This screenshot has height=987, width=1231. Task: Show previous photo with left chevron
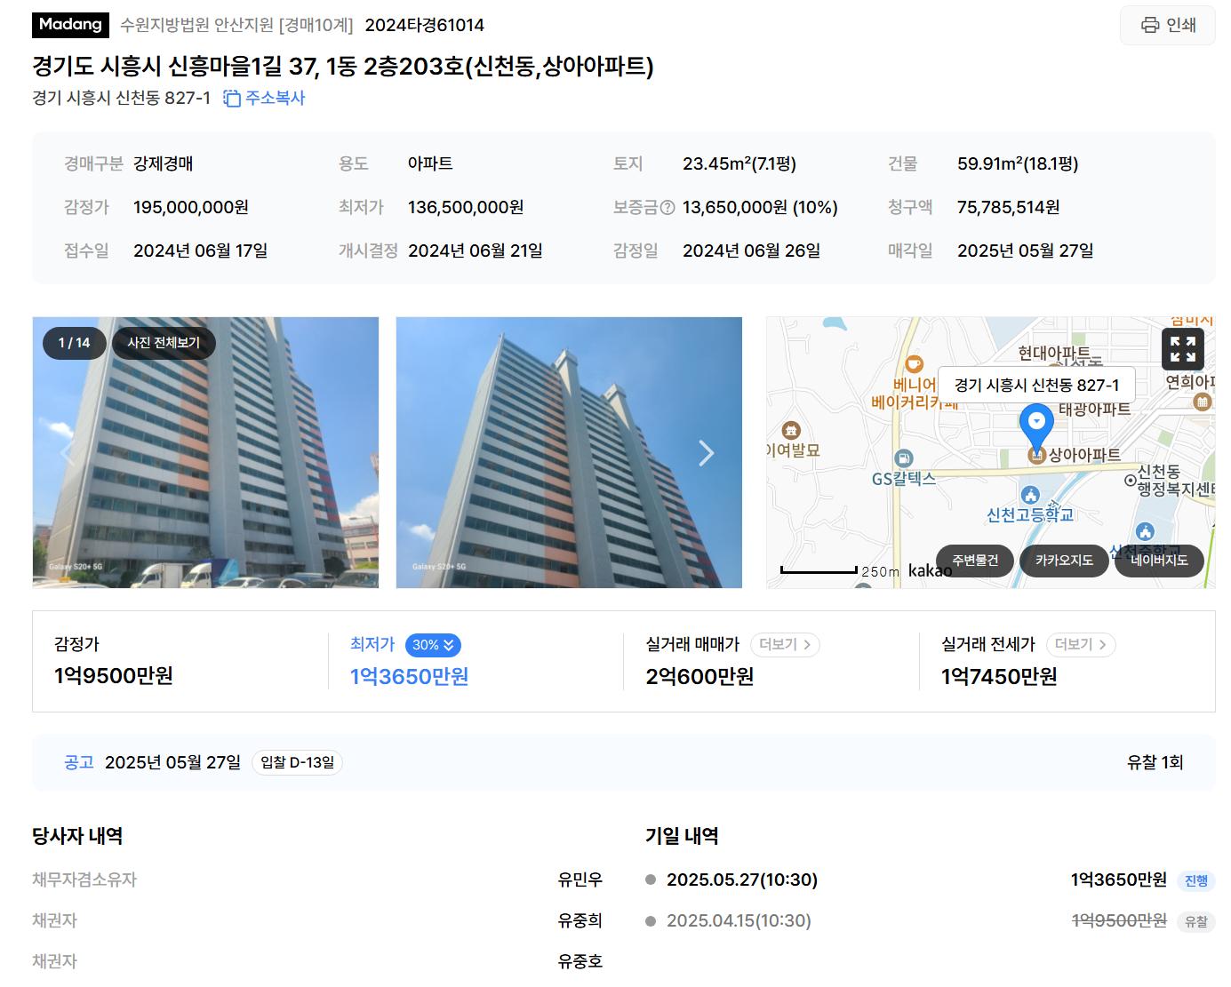67,453
